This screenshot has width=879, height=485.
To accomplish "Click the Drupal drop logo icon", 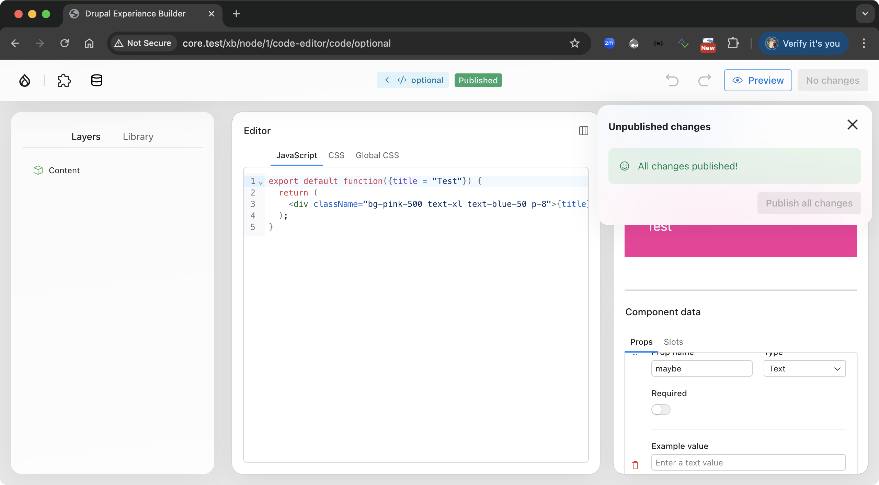I will tap(24, 81).
